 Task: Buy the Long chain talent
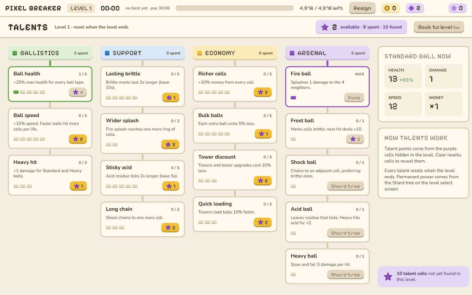tap(170, 228)
